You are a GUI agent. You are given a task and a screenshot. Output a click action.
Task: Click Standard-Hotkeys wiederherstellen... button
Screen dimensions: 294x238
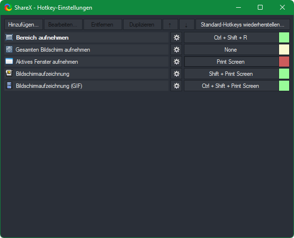[x=242, y=25]
